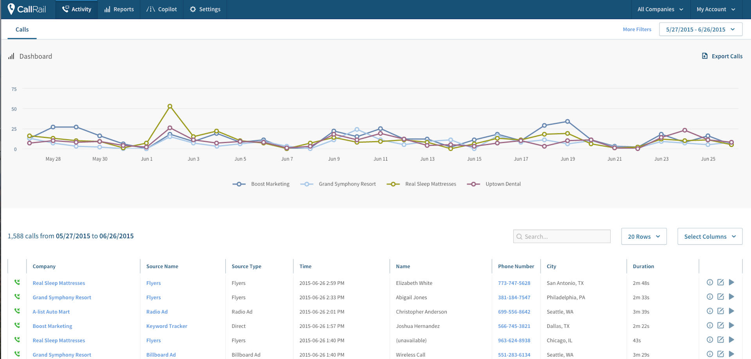Image resolution: width=751 pixels, height=359 pixels.
Task: Expand the My Account dropdown
Action: point(716,9)
